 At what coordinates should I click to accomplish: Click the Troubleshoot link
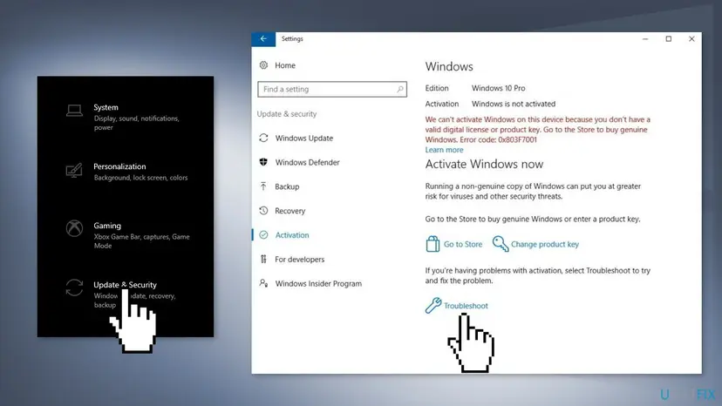(x=466, y=306)
